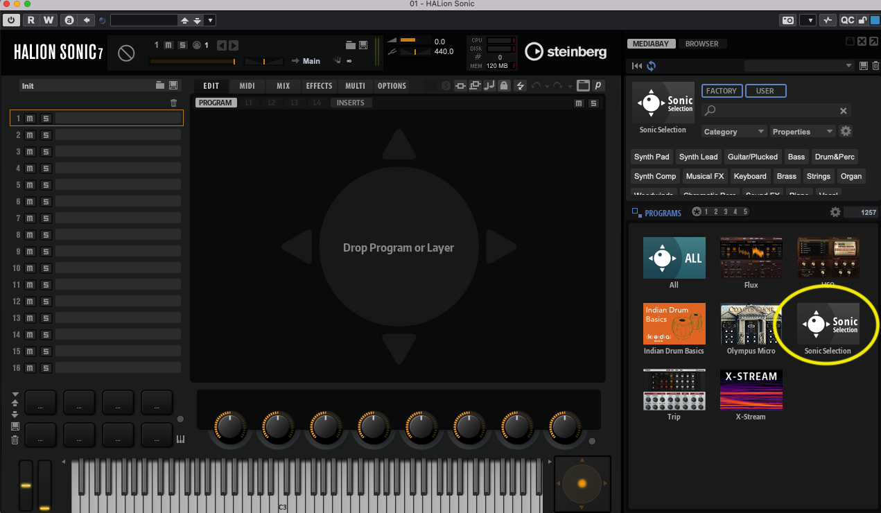Click the trash icon above slot list
881x513 pixels.
coord(173,103)
